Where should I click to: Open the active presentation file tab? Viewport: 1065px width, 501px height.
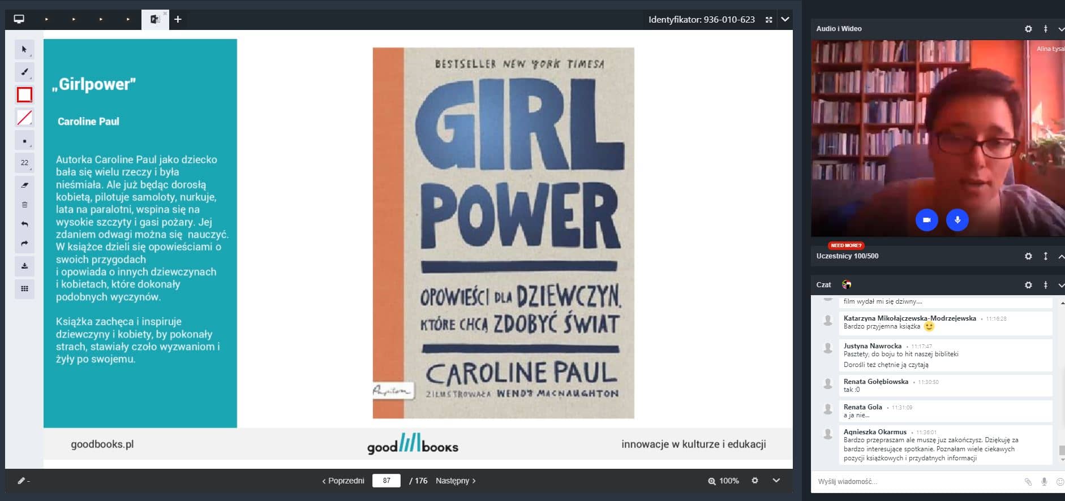[154, 19]
